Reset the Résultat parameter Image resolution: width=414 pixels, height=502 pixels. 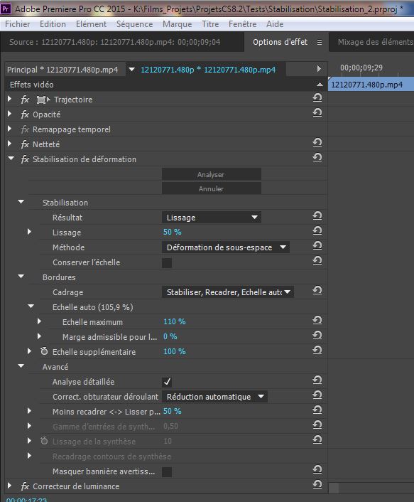point(317,215)
